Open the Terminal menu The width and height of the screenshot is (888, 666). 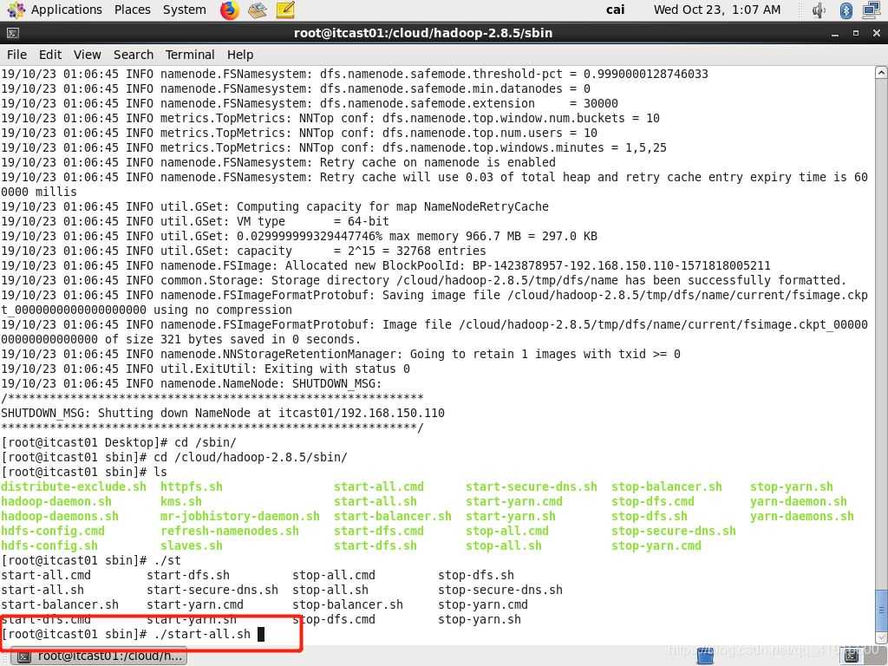pyautogui.click(x=189, y=54)
